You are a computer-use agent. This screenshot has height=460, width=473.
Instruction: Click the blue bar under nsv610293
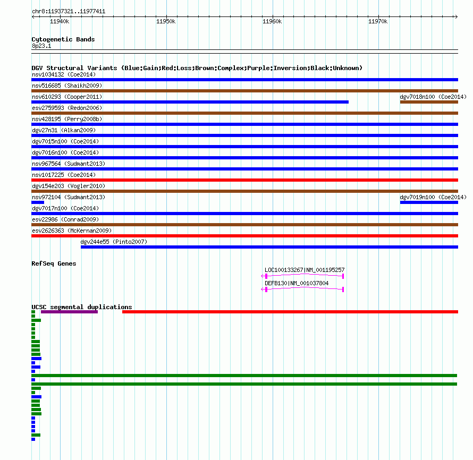click(190, 102)
